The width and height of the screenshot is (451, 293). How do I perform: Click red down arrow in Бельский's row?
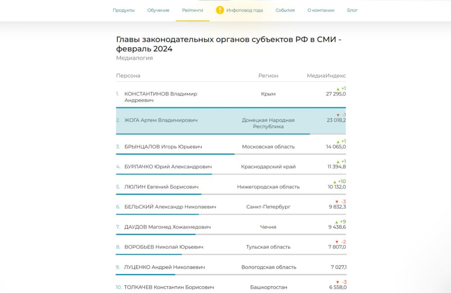[x=336, y=201]
